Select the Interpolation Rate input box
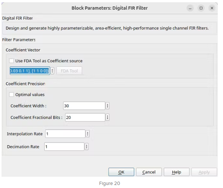Screen dimensions: 223x188 [x=65, y=134]
